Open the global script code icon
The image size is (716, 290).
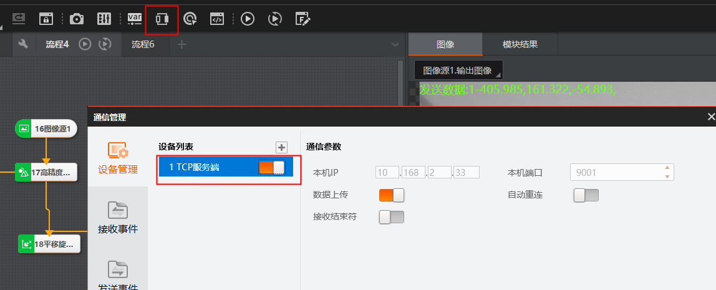[x=217, y=19]
